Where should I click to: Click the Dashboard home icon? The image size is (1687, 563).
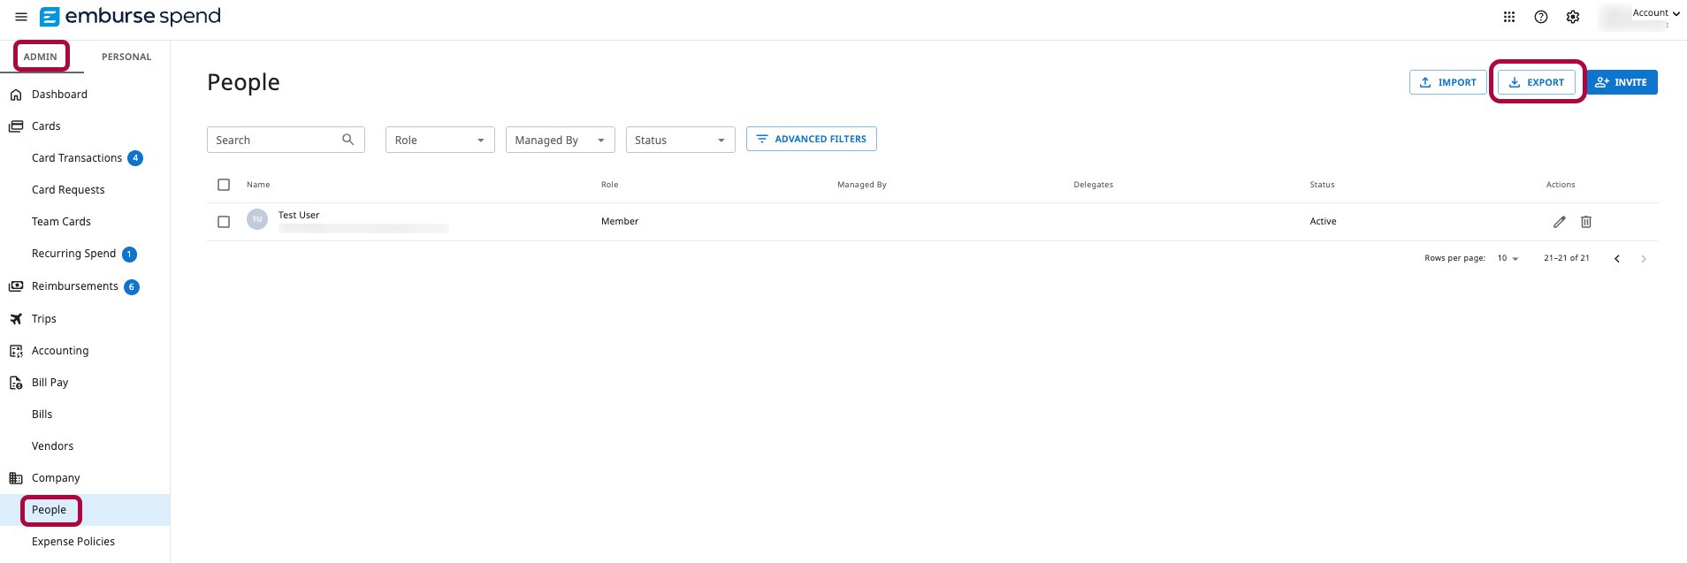[16, 95]
